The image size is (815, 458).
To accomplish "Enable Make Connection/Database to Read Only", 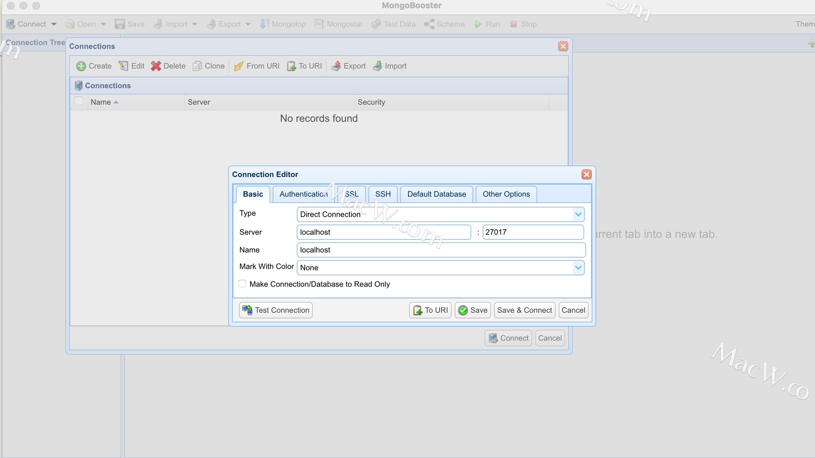I will click(242, 284).
